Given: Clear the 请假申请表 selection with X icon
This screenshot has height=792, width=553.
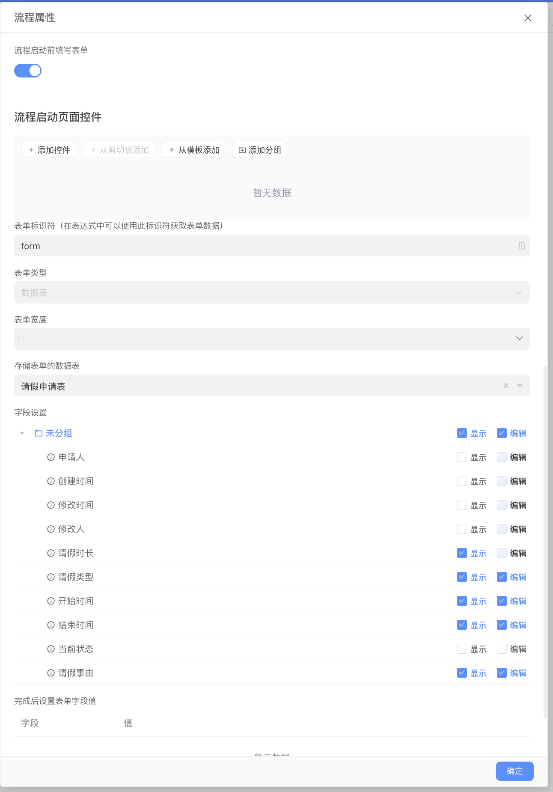Looking at the screenshot, I should 506,385.
